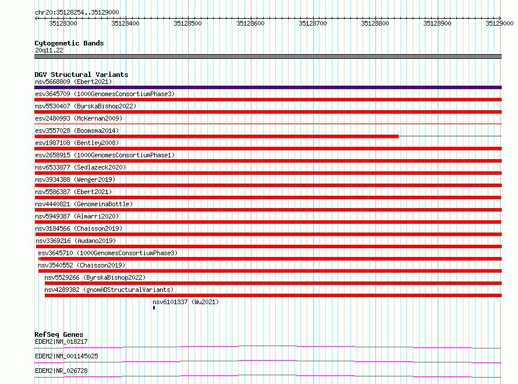The image size is (518, 384).
Task: Open the nsv4289382 gnomADStructuralVariants label
Action: click(x=109, y=290)
